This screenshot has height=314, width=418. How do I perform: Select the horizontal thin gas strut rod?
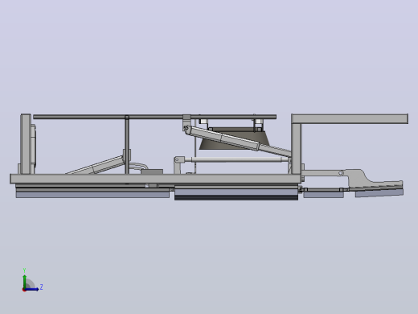click(x=236, y=159)
